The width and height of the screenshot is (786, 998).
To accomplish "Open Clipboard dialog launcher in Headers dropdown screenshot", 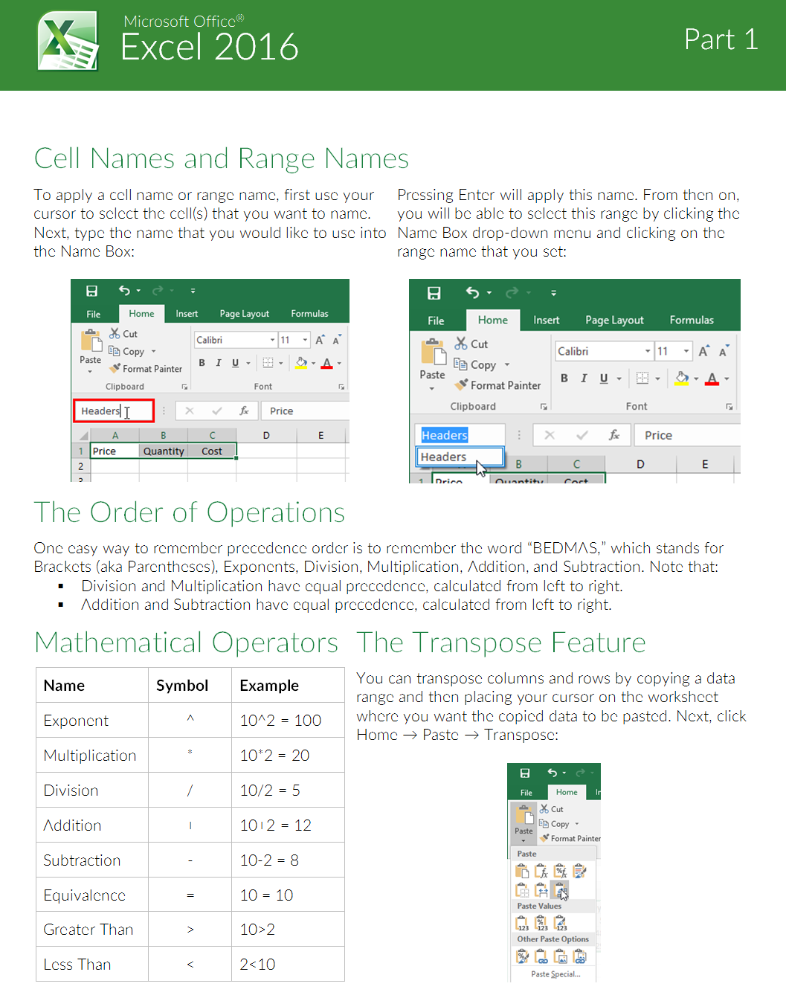I will 544,407.
